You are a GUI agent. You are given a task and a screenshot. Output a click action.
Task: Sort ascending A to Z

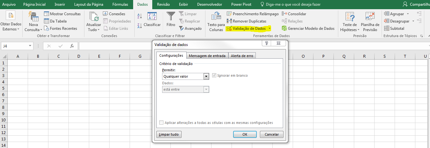[x=140, y=16]
